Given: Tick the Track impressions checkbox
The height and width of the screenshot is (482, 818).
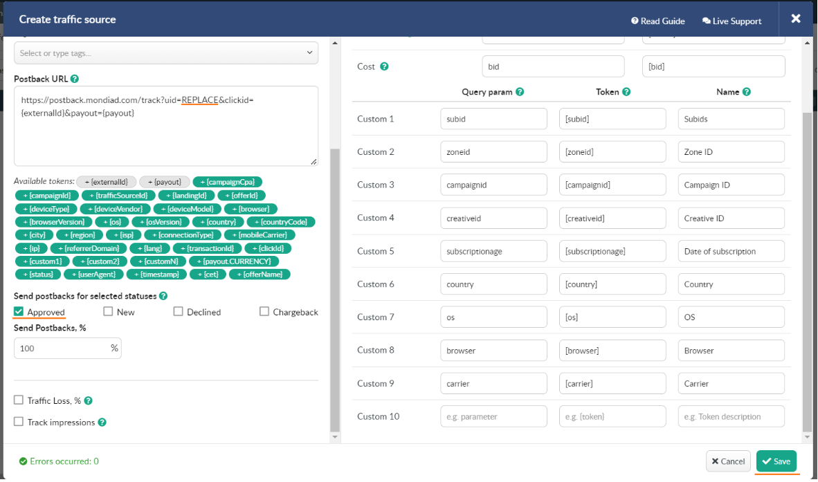Looking at the screenshot, I should tap(19, 422).
